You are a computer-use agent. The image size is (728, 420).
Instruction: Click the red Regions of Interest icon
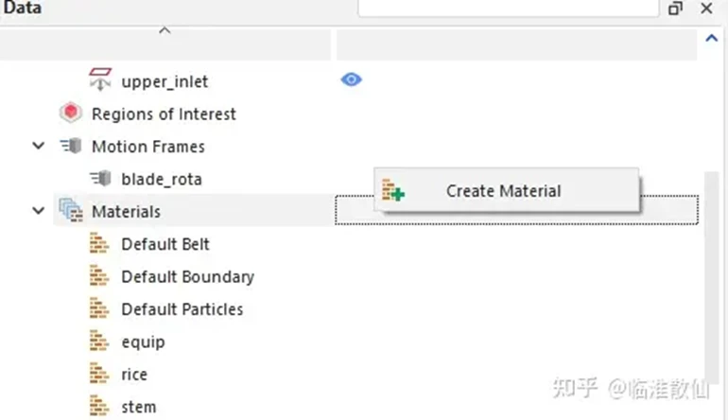(x=71, y=113)
